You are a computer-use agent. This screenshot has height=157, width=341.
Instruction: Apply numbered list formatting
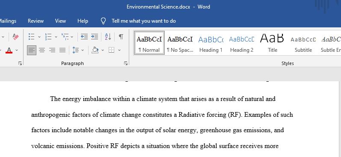pos(48,36)
